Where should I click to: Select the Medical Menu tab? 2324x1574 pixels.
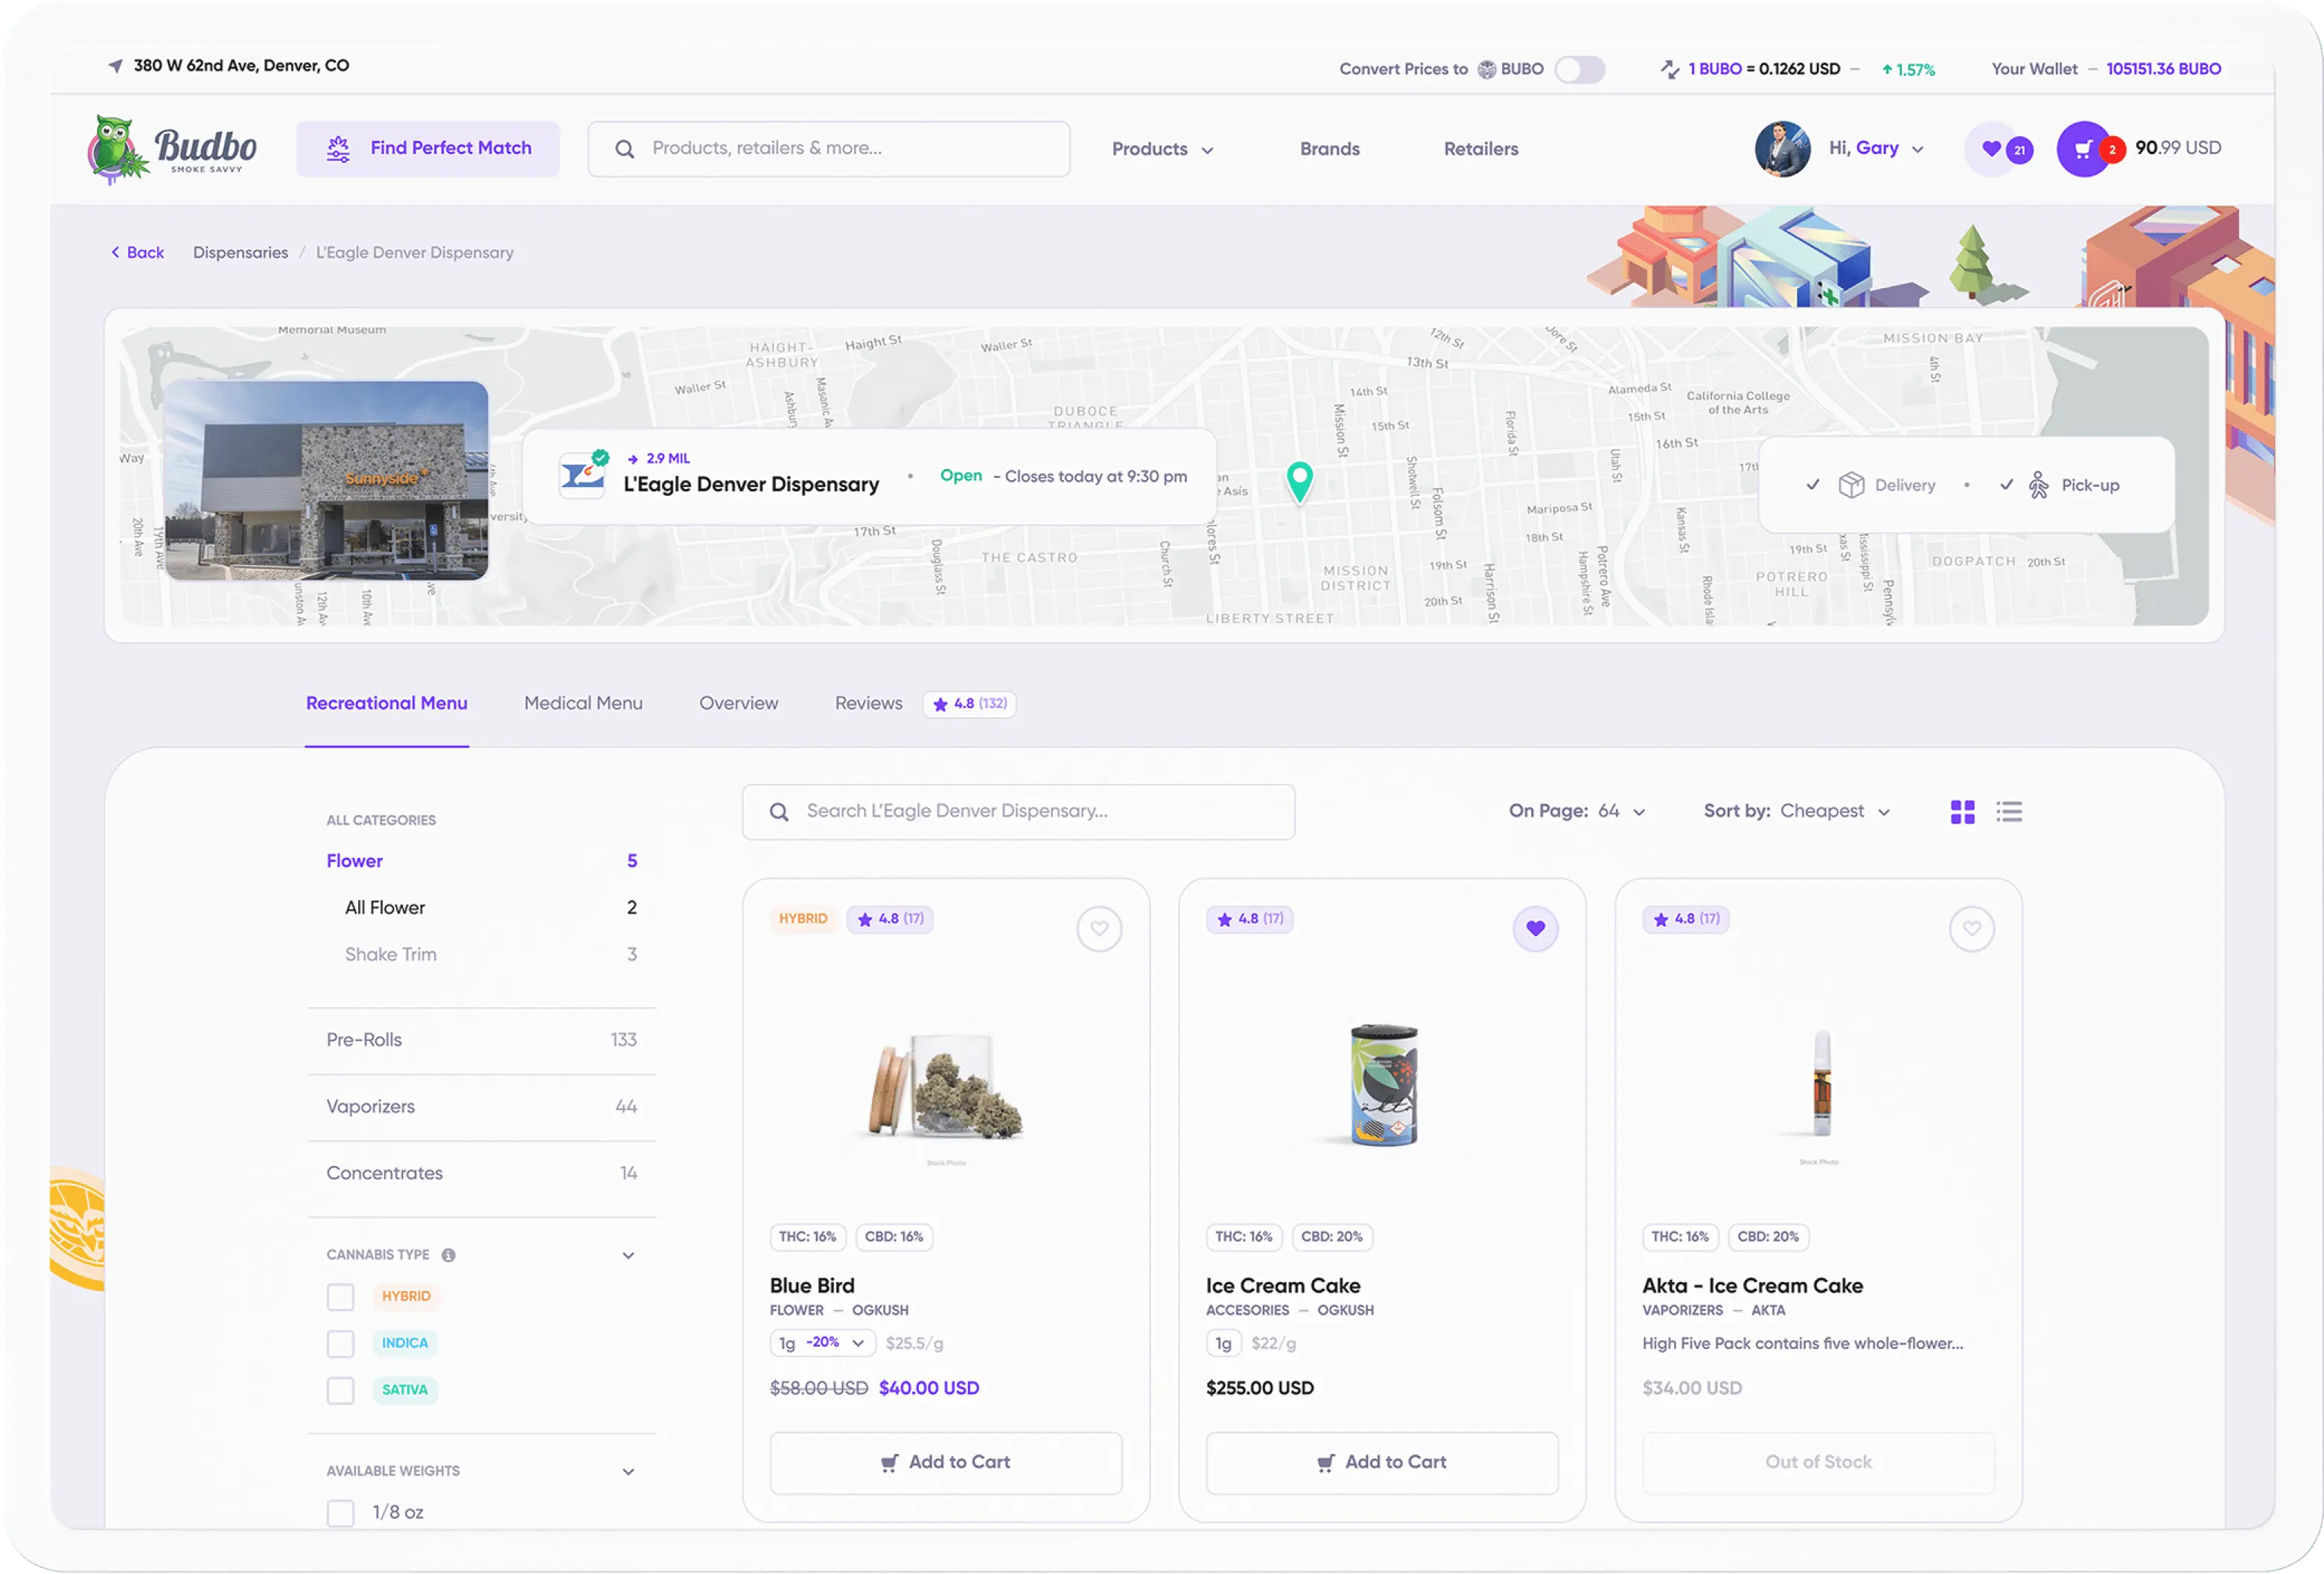[583, 704]
